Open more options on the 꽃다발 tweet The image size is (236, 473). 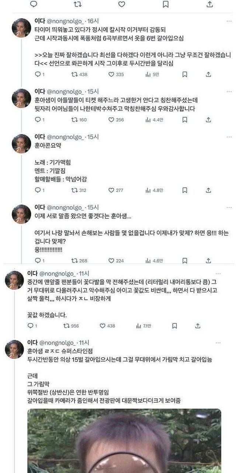218,273
